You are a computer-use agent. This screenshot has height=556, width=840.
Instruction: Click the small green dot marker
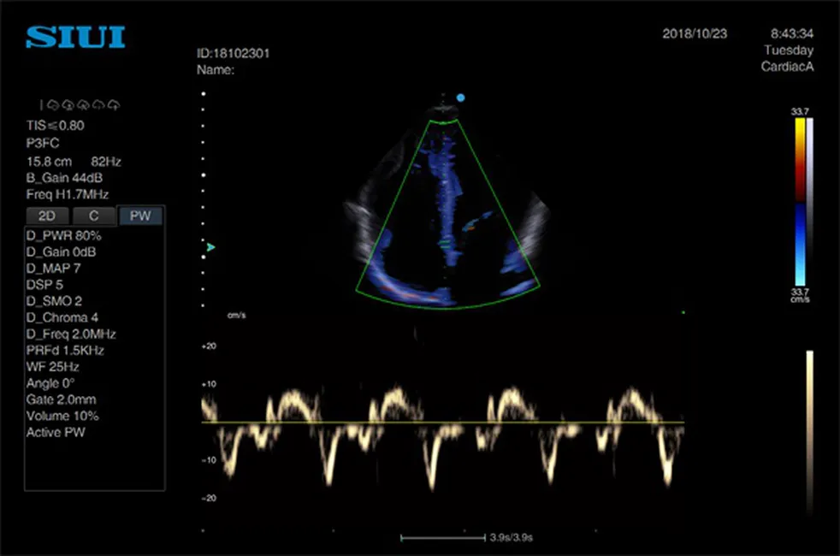(x=683, y=313)
